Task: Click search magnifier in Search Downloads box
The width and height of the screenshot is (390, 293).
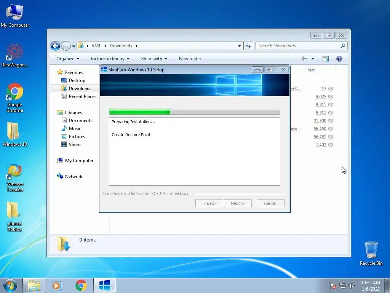Action: tap(343, 46)
